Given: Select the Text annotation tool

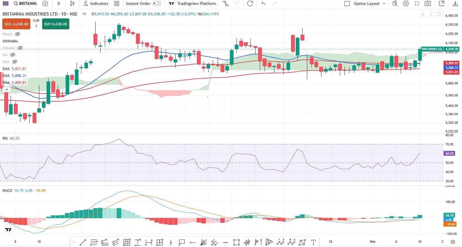Looking at the screenshot, I should (313, 242).
